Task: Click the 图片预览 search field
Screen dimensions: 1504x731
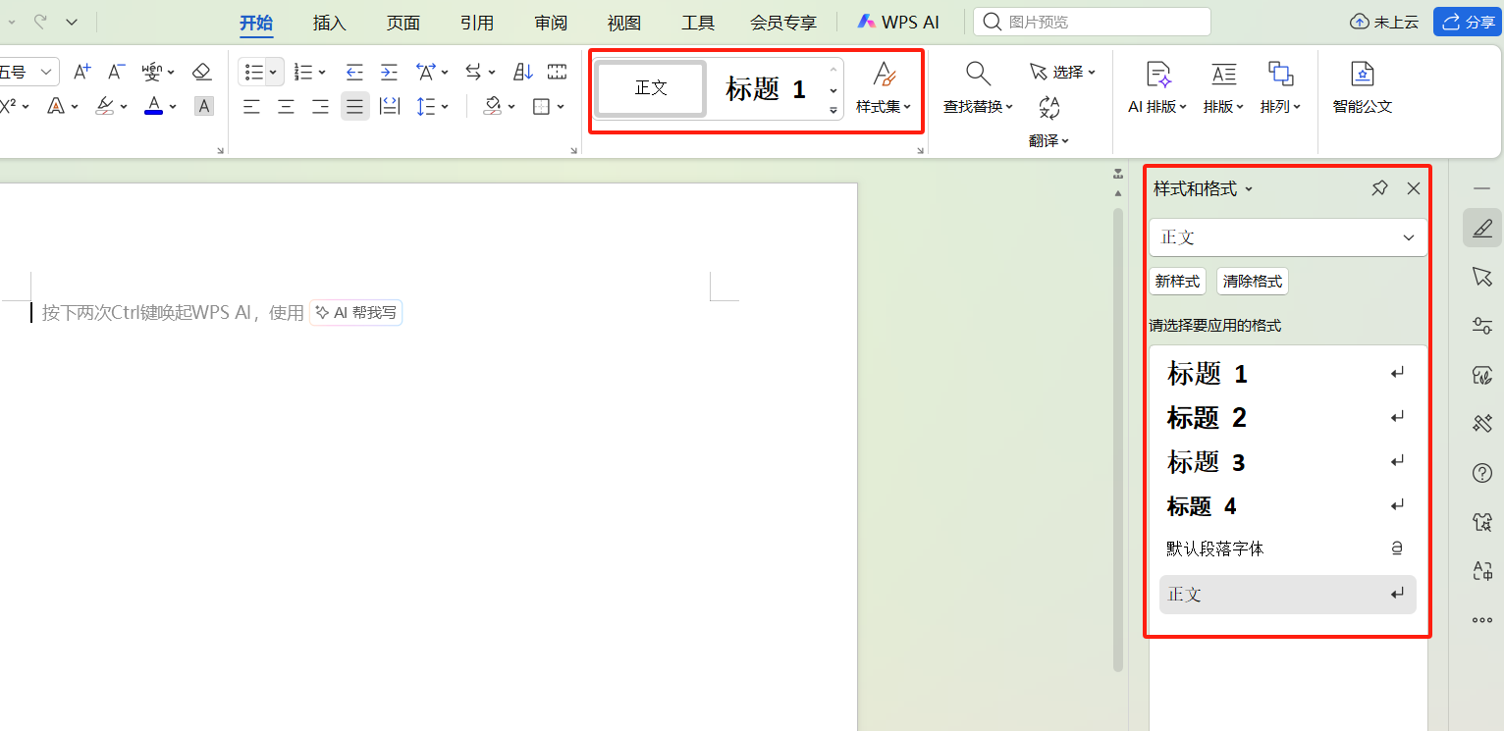Action: pos(1092,20)
